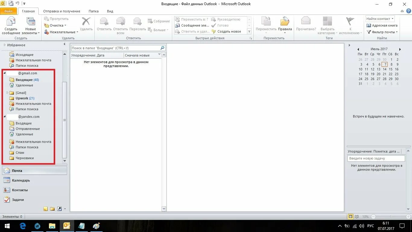
Task: Open the Cleanup (Очистка) dropdown
Action: click(x=55, y=25)
